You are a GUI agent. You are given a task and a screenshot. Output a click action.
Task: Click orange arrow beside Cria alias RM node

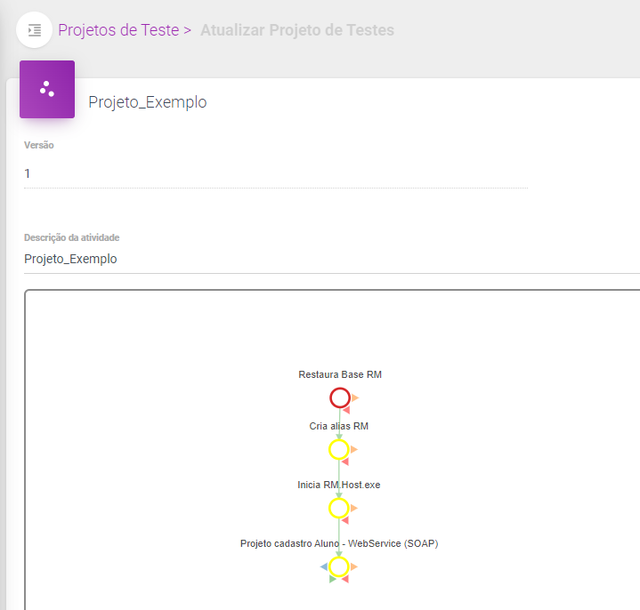tap(354, 449)
